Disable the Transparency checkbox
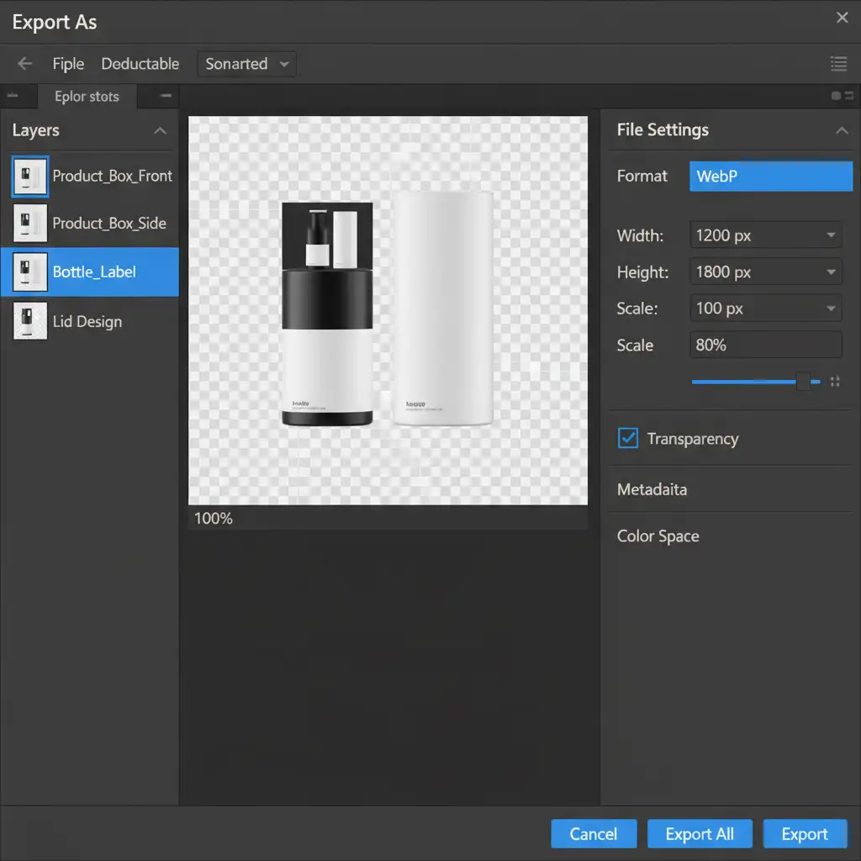The width and height of the screenshot is (861, 861). point(628,438)
